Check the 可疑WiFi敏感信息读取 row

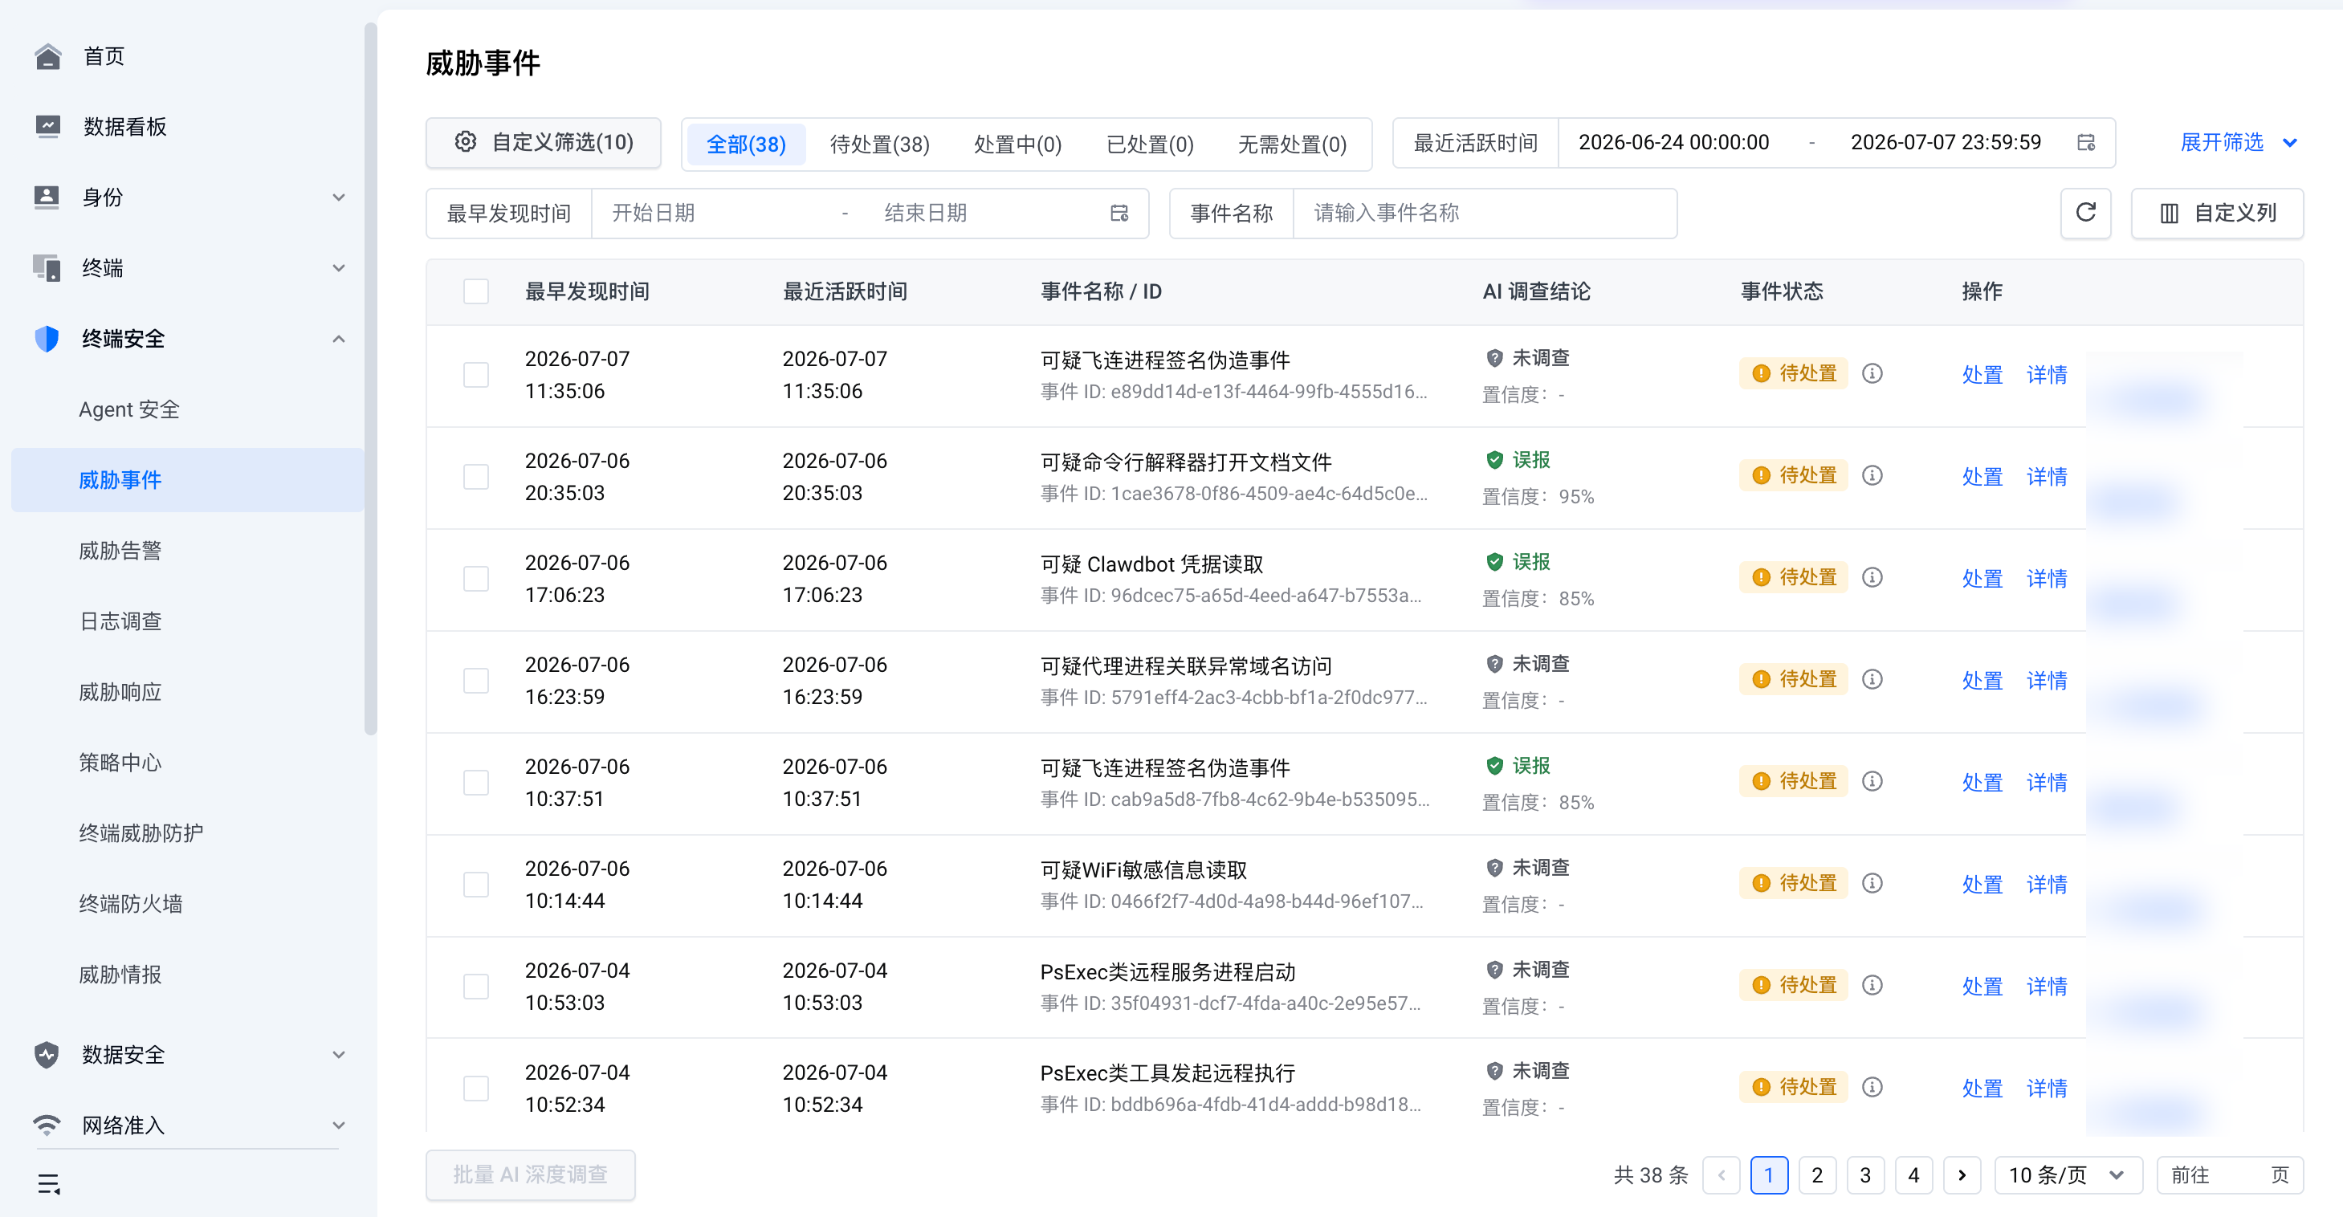coord(475,884)
